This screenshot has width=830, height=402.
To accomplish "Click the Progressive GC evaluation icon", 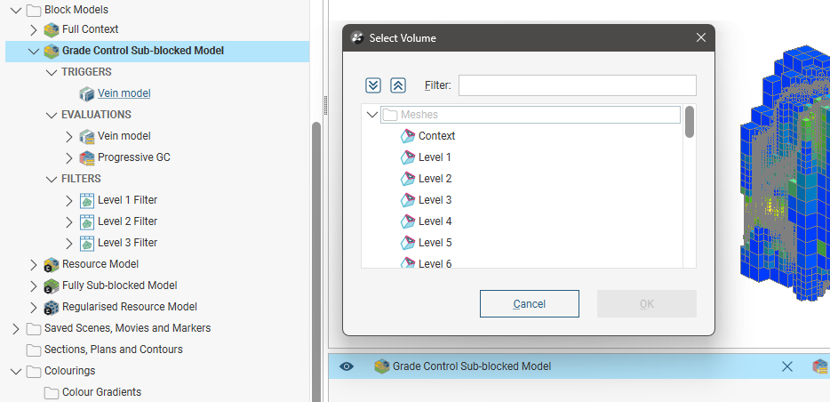I will [x=87, y=157].
